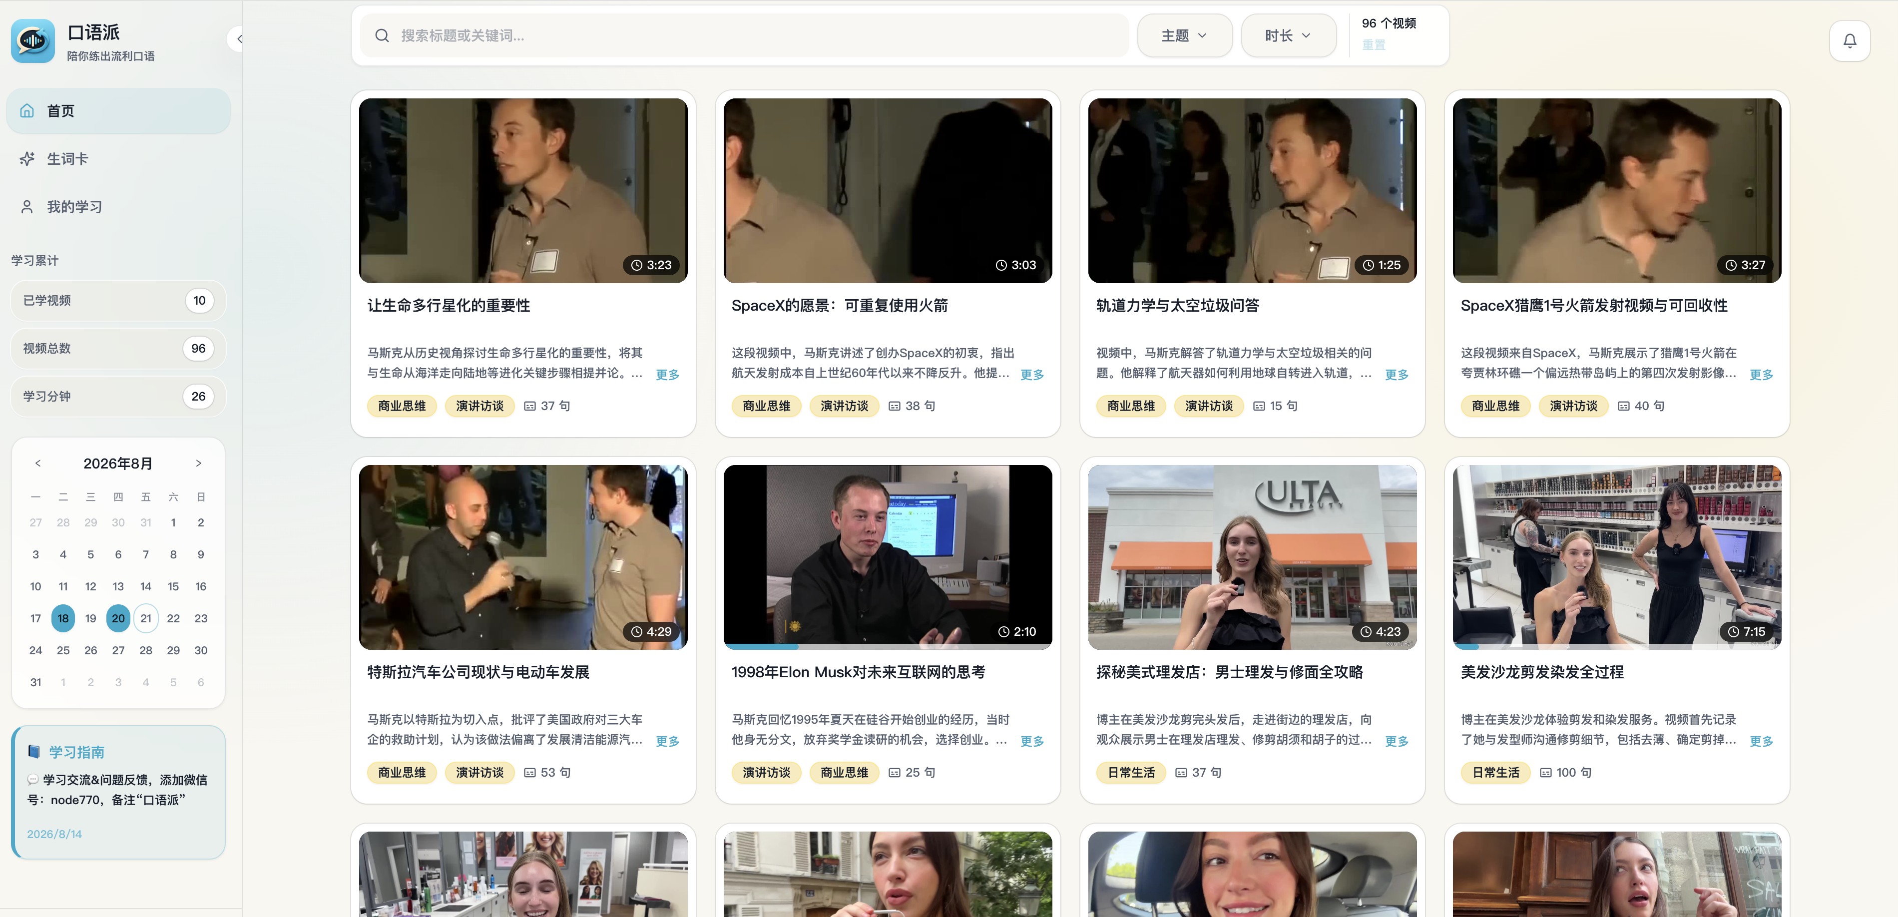Collapse the sidebar with the chevron button

[237, 39]
